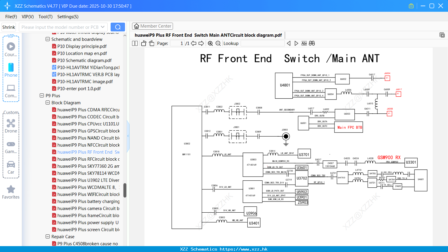
Task: Rotate page counterclockwise
Action: (144, 43)
